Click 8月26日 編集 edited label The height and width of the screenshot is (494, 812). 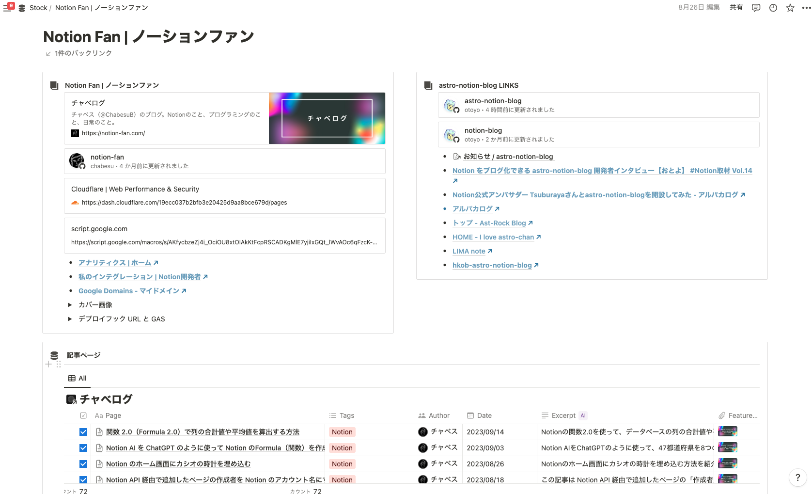pyautogui.click(x=699, y=7)
